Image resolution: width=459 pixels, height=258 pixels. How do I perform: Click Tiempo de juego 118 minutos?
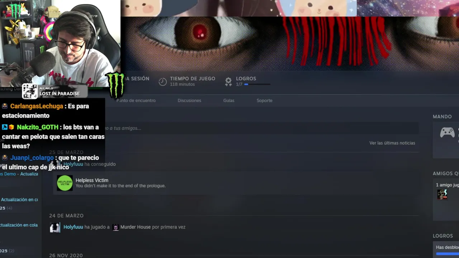click(193, 81)
